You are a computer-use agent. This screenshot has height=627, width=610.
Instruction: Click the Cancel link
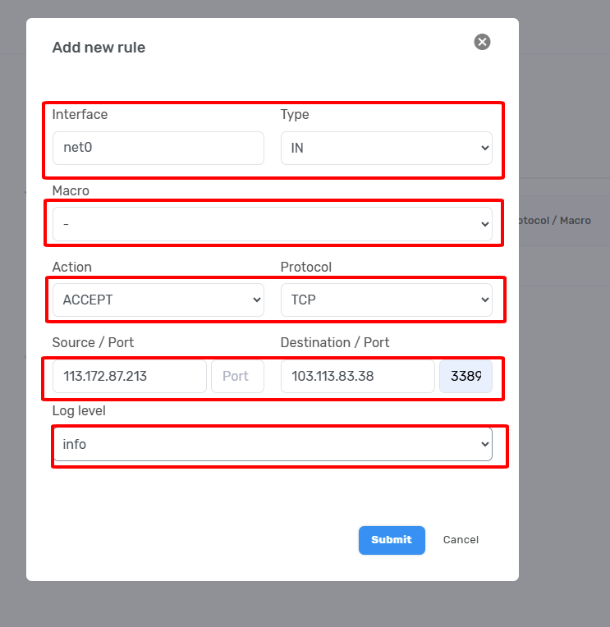(x=461, y=540)
